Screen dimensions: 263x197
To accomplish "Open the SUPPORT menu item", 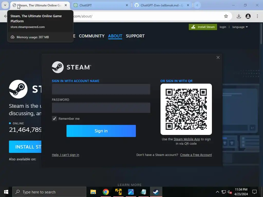I will point(135,36).
